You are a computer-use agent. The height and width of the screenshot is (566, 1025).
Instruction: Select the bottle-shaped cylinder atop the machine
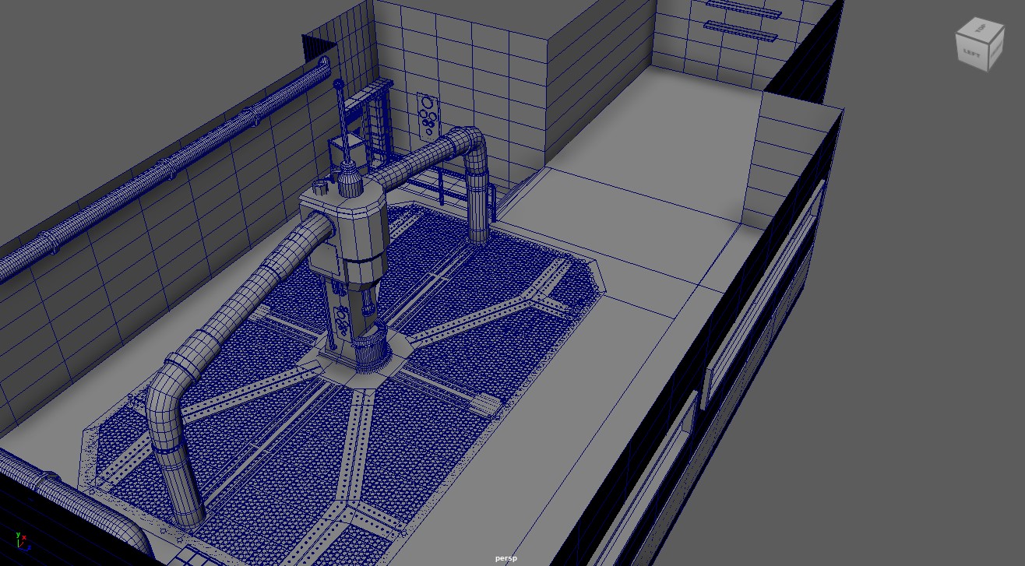pos(348,181)
